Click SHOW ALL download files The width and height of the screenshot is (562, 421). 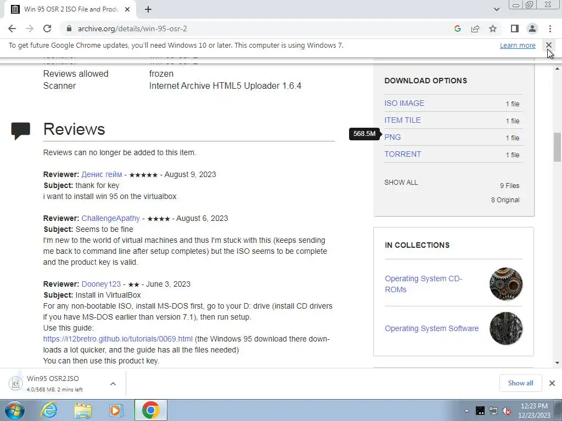[401, 183]
